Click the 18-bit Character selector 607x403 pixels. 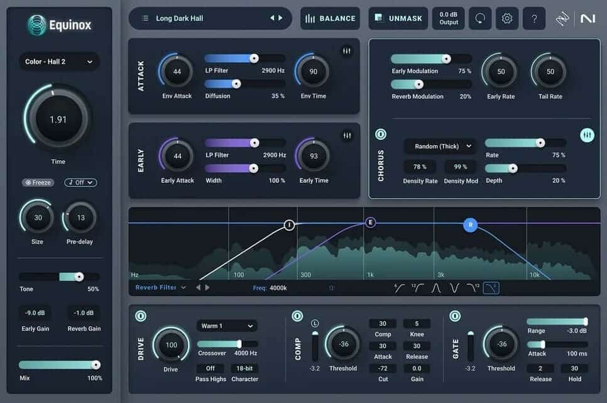coord(244,368)
